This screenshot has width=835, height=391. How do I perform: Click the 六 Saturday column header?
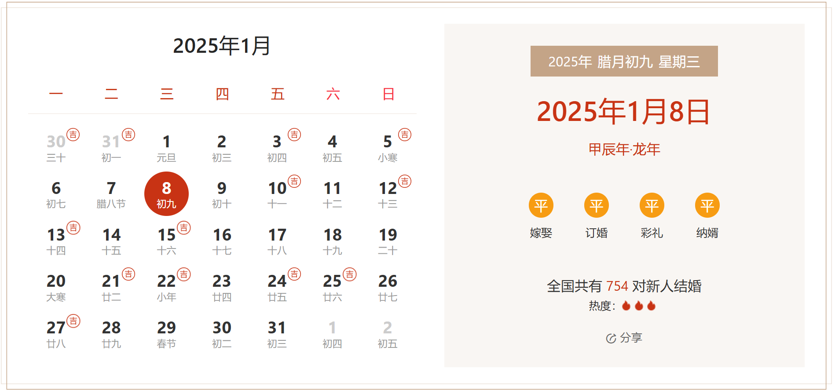333,94
